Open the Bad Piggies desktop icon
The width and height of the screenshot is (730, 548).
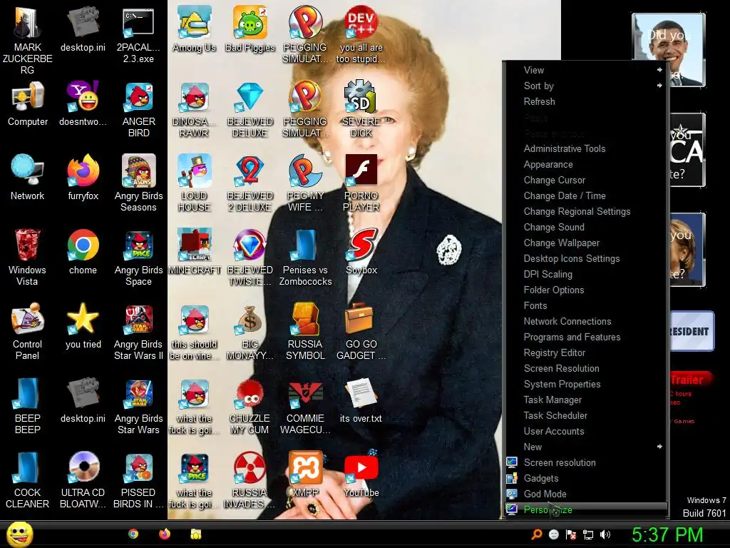(250, 29)
